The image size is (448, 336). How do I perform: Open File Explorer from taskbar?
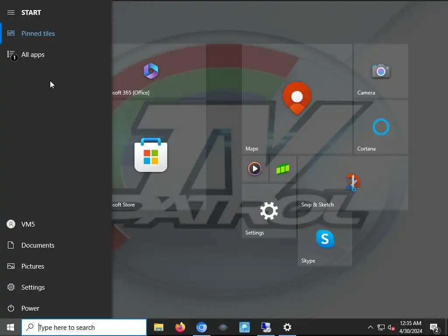[x=158, y=327]
